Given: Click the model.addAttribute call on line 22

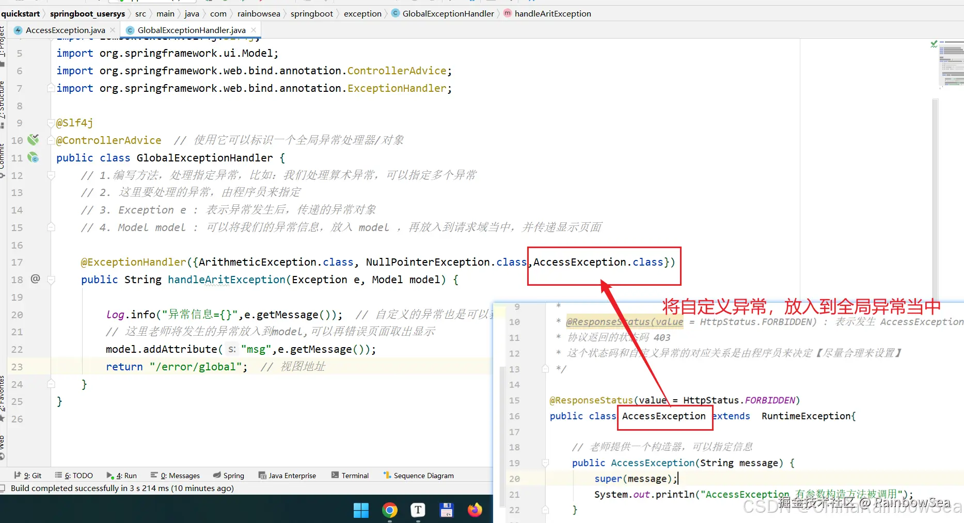Looking at the screenshot, I should click(241, 349).
